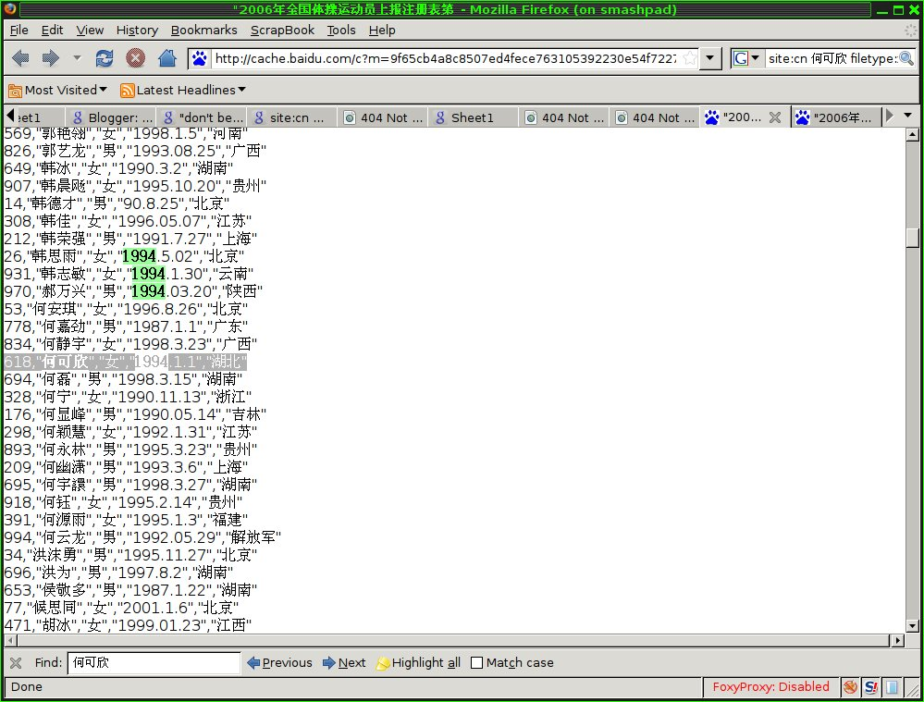This screenshot has width=924, height=702.
Task: Reload the current page
Action: coord(105,58)
